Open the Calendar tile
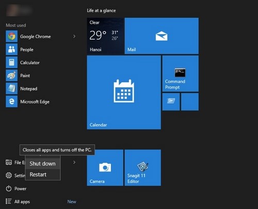 (124, 92)
